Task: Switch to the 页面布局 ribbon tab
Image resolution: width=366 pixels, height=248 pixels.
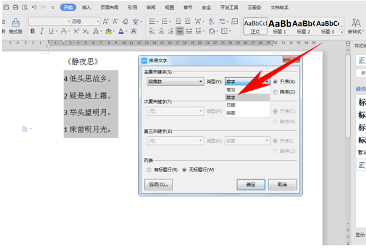Action: 109,7
